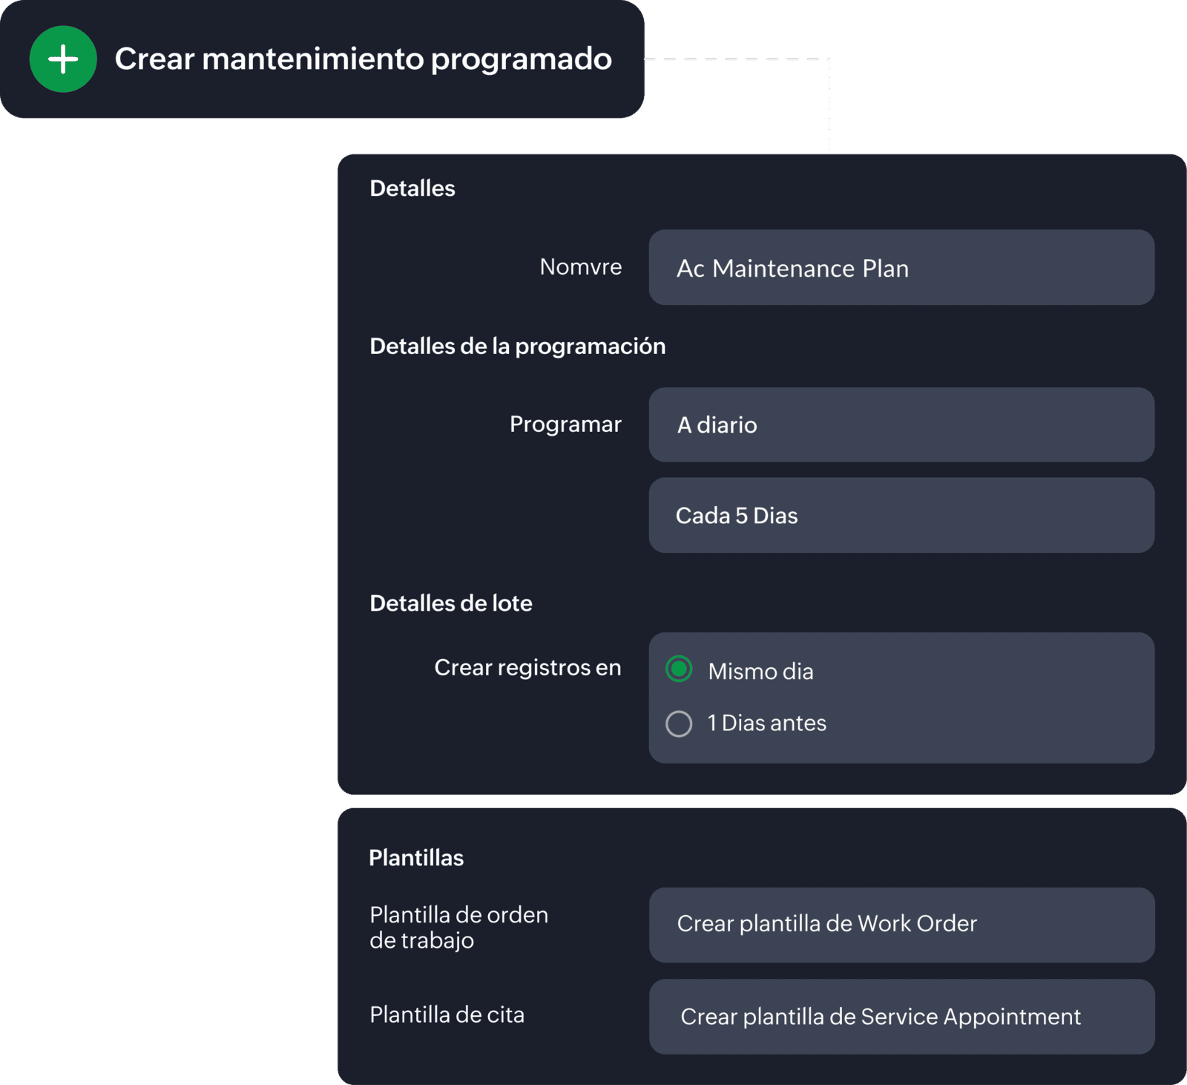This screenshot has width=1187, height=1085.
Task: Click the Detalles section heading
Action: click(412, 189)
